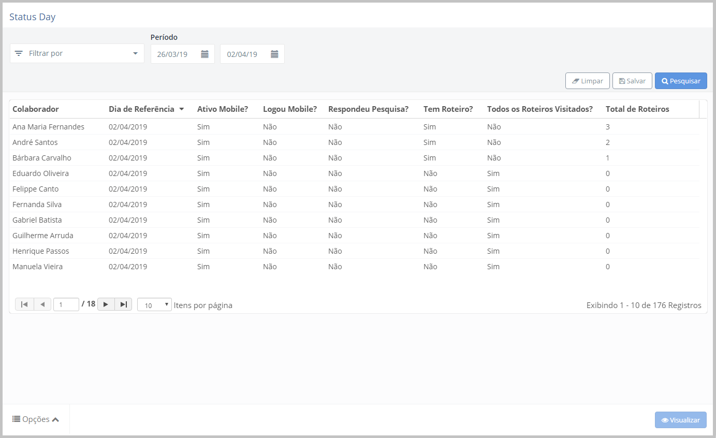Jump to the last page of results

click(123, 304)
